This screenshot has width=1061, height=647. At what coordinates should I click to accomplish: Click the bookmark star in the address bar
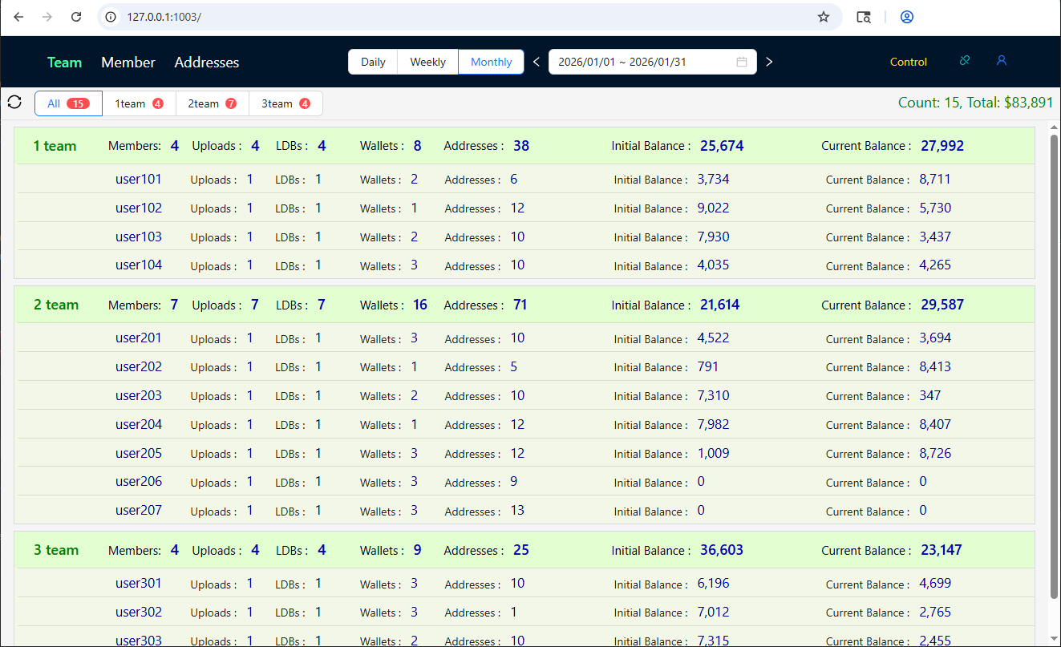click(824, 16)
